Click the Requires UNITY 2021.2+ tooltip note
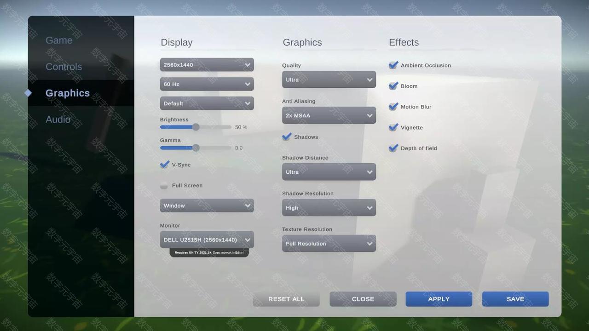The width and height of the screenshot is (589, 331). (x=209, y=252)
